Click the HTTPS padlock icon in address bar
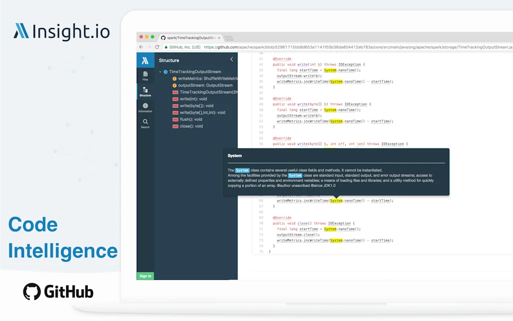This screenshot has width=513, height=321. [x=166, y=47]
